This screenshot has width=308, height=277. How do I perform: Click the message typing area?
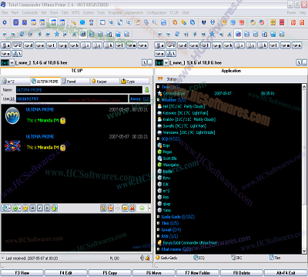pos(76,232)
